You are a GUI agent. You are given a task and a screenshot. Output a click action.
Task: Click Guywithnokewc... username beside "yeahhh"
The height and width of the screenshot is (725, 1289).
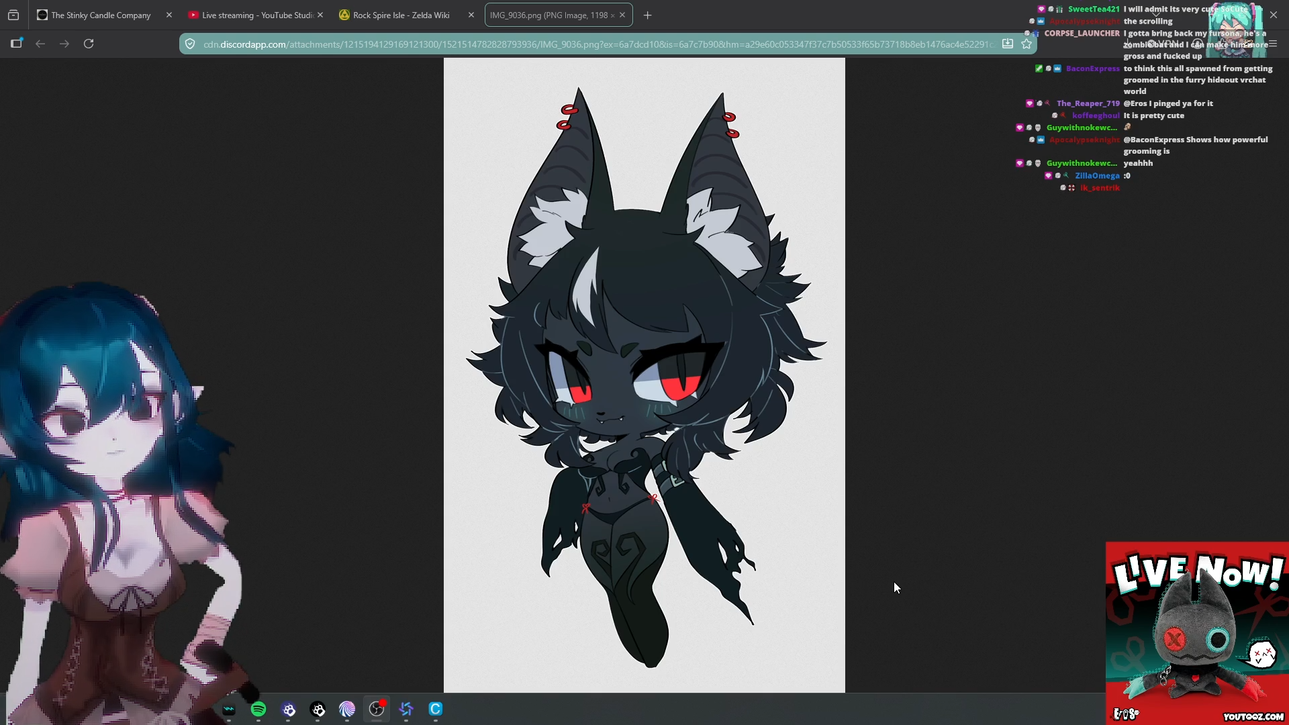click(1082, 163)
